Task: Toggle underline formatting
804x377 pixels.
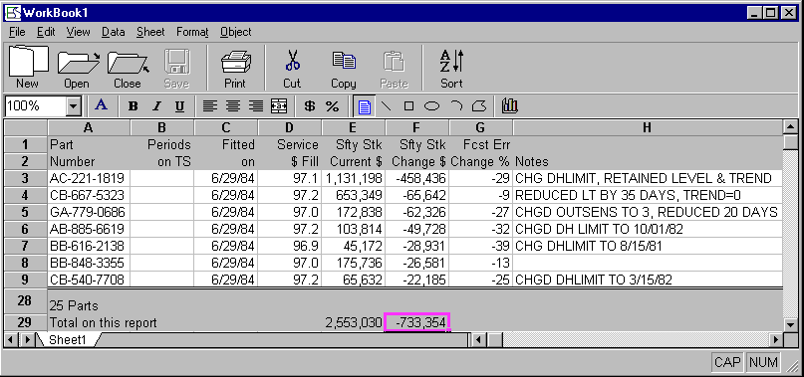Action: point(179,106)
